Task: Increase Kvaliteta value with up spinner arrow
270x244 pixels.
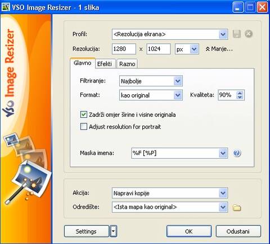Action: (x=240, y=93)
